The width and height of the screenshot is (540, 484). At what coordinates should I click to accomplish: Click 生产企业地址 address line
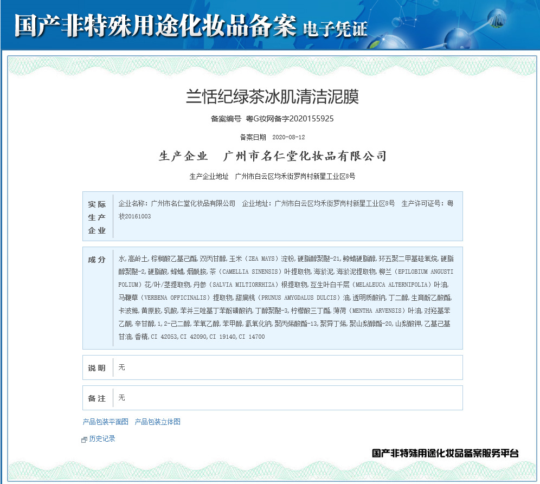click(272, 176)
